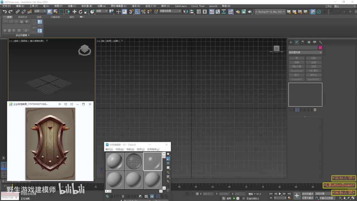Toggle the Angle Snap button
357x201 pixels.
click(x=137, y=11)
